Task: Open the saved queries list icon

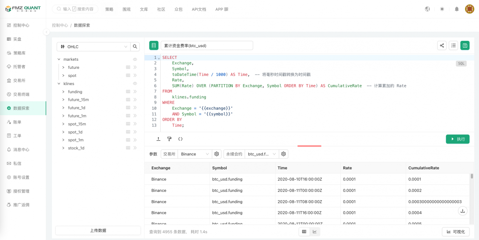Action: (454, 46)
